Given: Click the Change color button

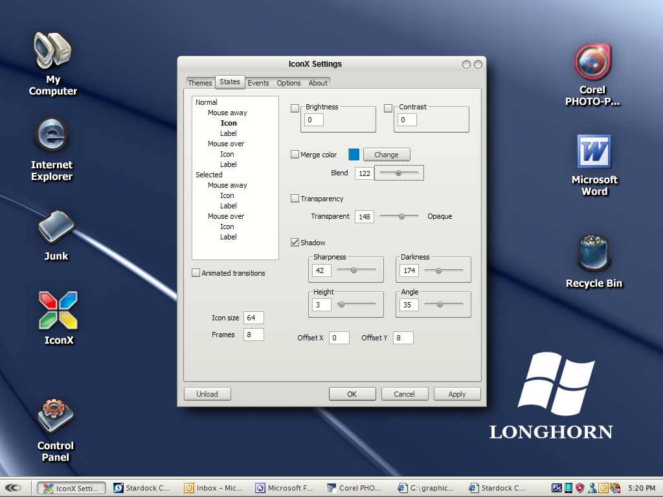Looking at the screenshot, I should [x=387, y=155].
